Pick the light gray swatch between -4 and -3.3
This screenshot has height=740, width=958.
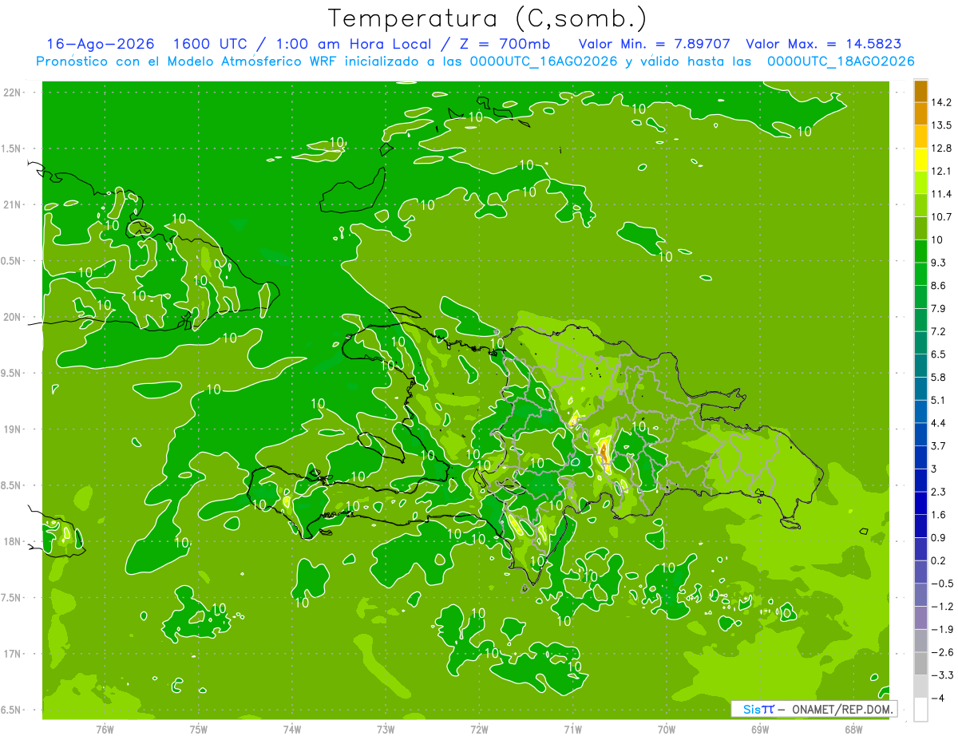(920, 687)
